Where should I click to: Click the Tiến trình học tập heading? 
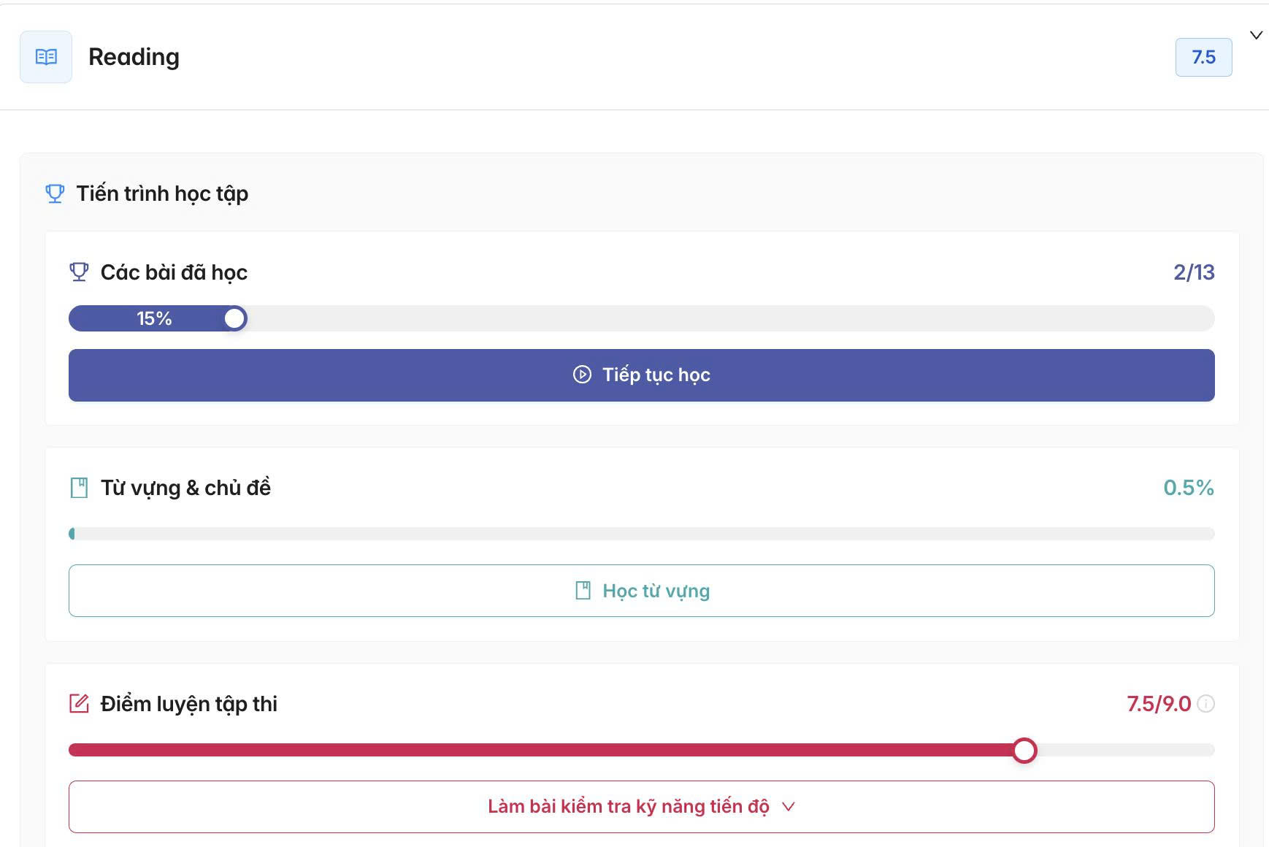[162, 193]
